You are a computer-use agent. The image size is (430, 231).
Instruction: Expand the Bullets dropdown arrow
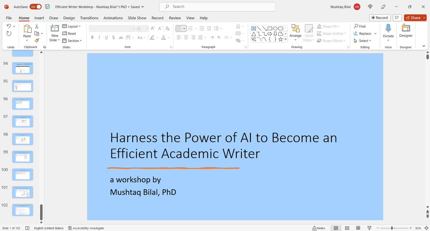184,28
